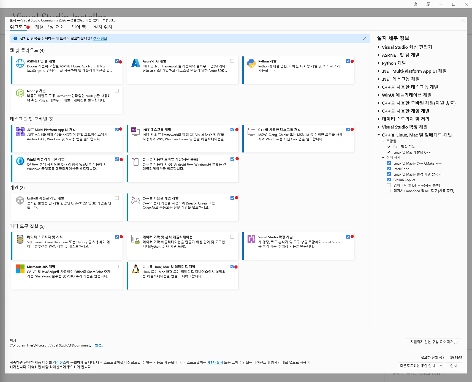
Task: Expand ASP.NET 및 웹 개발 details
Action: point(379,55)
